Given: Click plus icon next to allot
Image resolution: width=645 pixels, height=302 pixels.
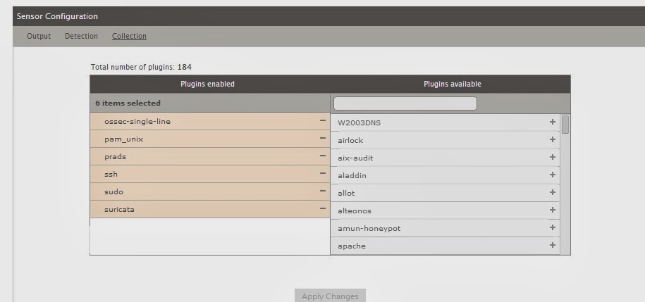Looking at the screenshot, I should coord(553,193).
